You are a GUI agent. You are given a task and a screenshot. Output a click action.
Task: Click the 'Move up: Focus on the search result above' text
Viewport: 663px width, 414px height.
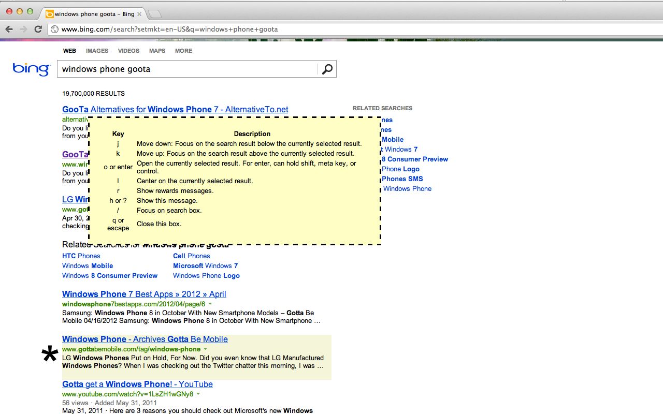(246, 154)
